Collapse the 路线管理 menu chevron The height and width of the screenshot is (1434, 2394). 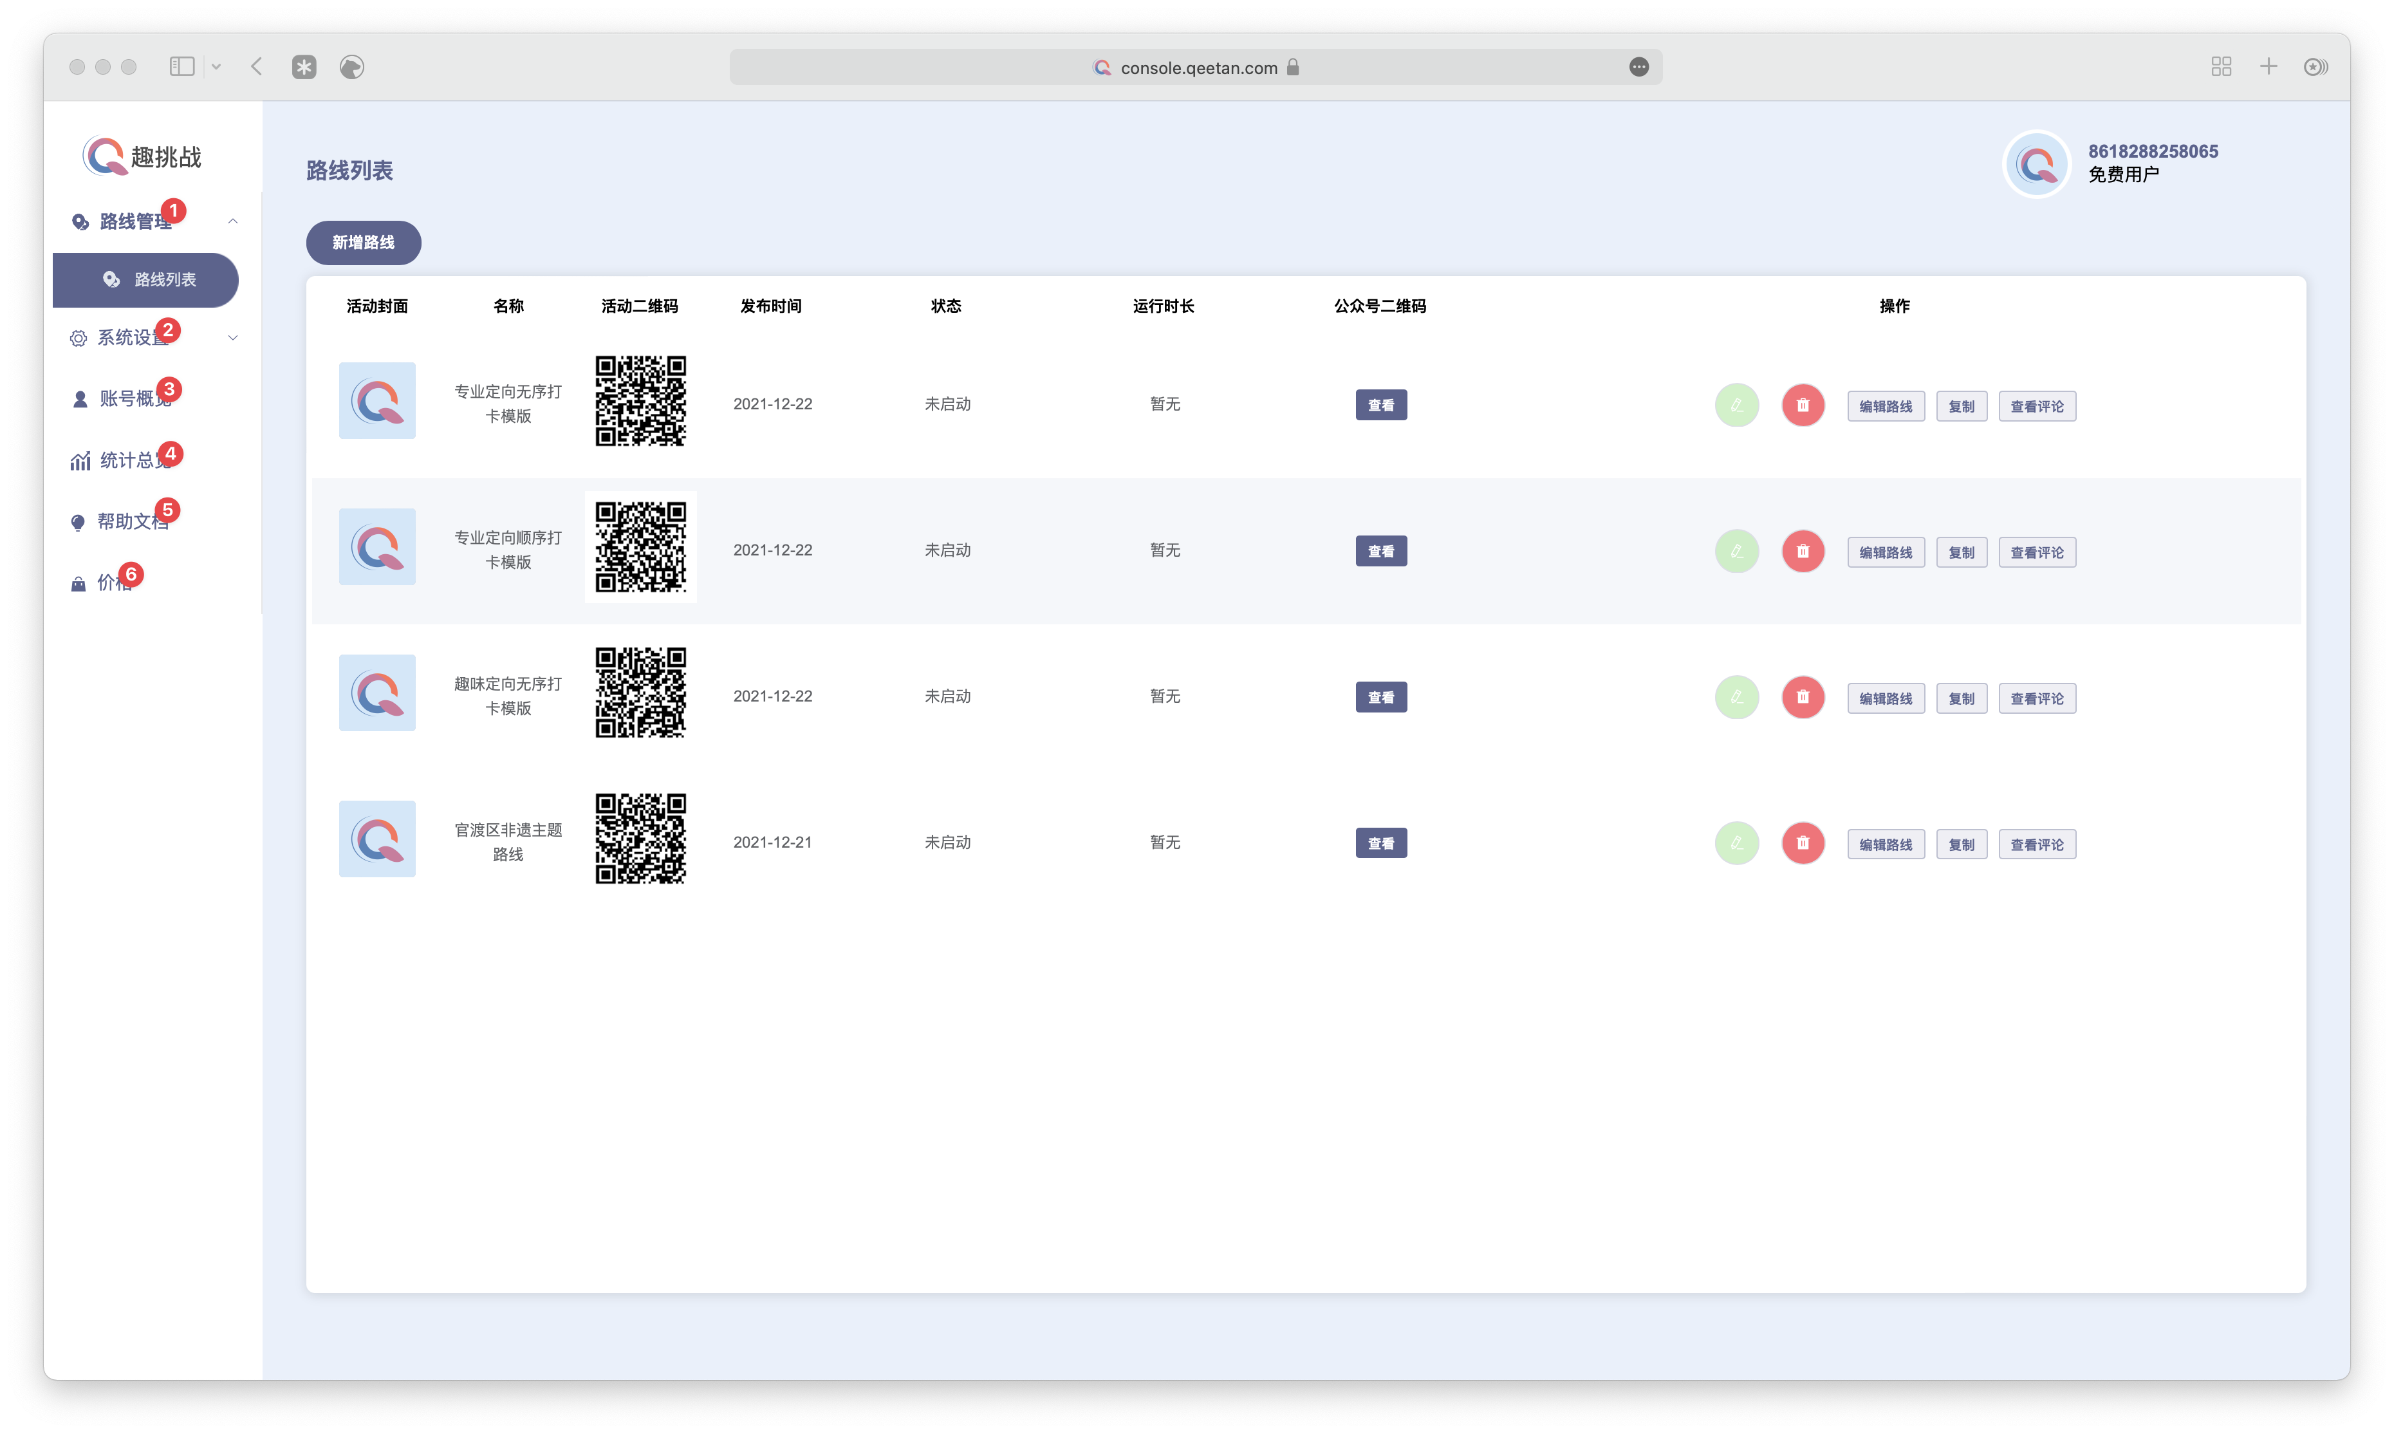coord(233,221)
